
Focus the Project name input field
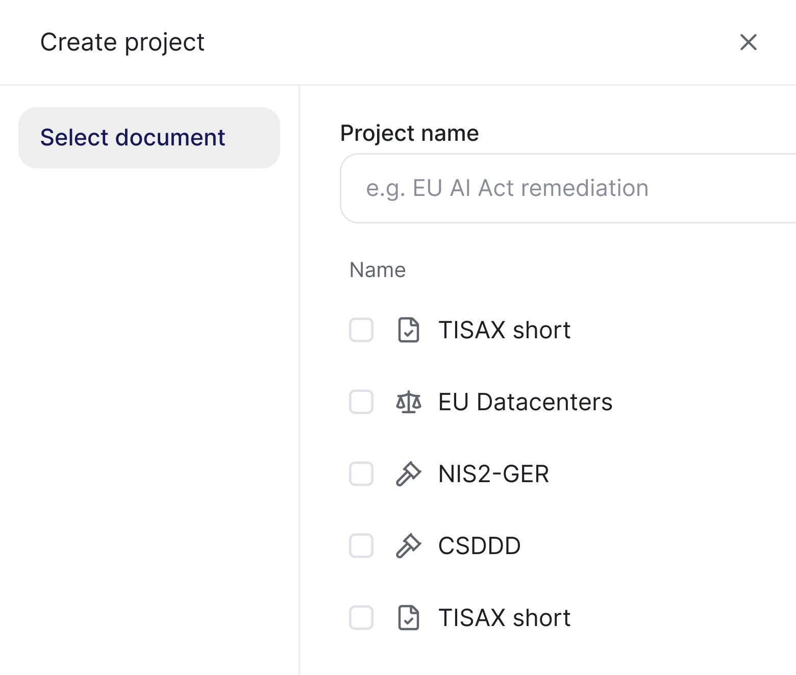pos(568,188)
